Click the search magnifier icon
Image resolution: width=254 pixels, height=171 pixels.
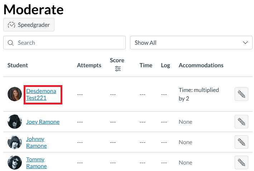click(x=11, y=43)
